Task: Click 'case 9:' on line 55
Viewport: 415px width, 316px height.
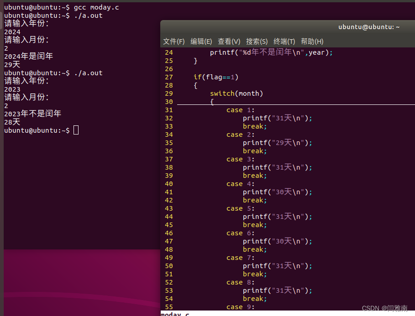Action: coord(240,307)
